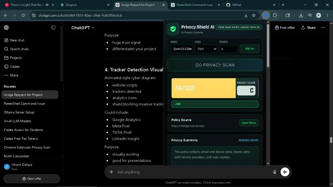Viewport: 333px width, 187px height.
Task: Open the conversation options ellipsis
Action: click(323, 28)
